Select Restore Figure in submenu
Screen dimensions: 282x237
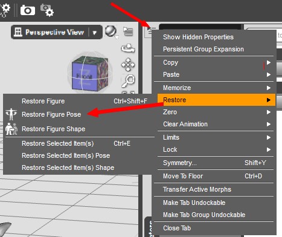point(80,101)
